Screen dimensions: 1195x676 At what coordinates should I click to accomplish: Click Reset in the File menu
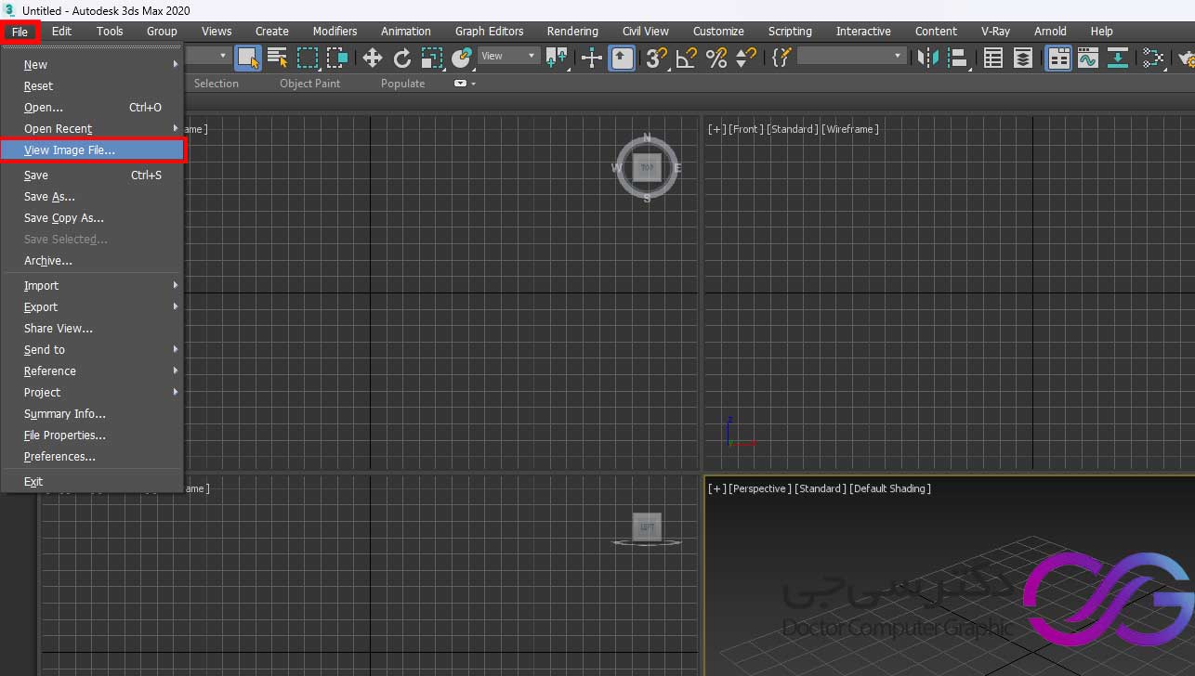[93, 86]
